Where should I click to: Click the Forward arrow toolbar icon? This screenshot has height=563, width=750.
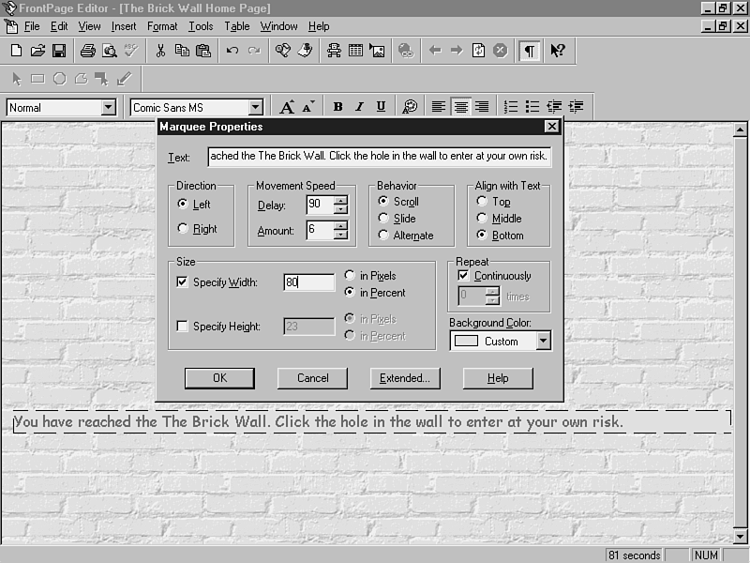click(457, 51)
